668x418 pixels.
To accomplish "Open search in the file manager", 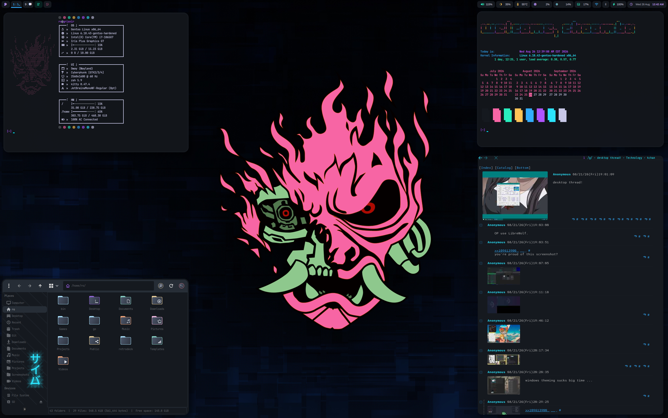I will (x=161, y=286).
